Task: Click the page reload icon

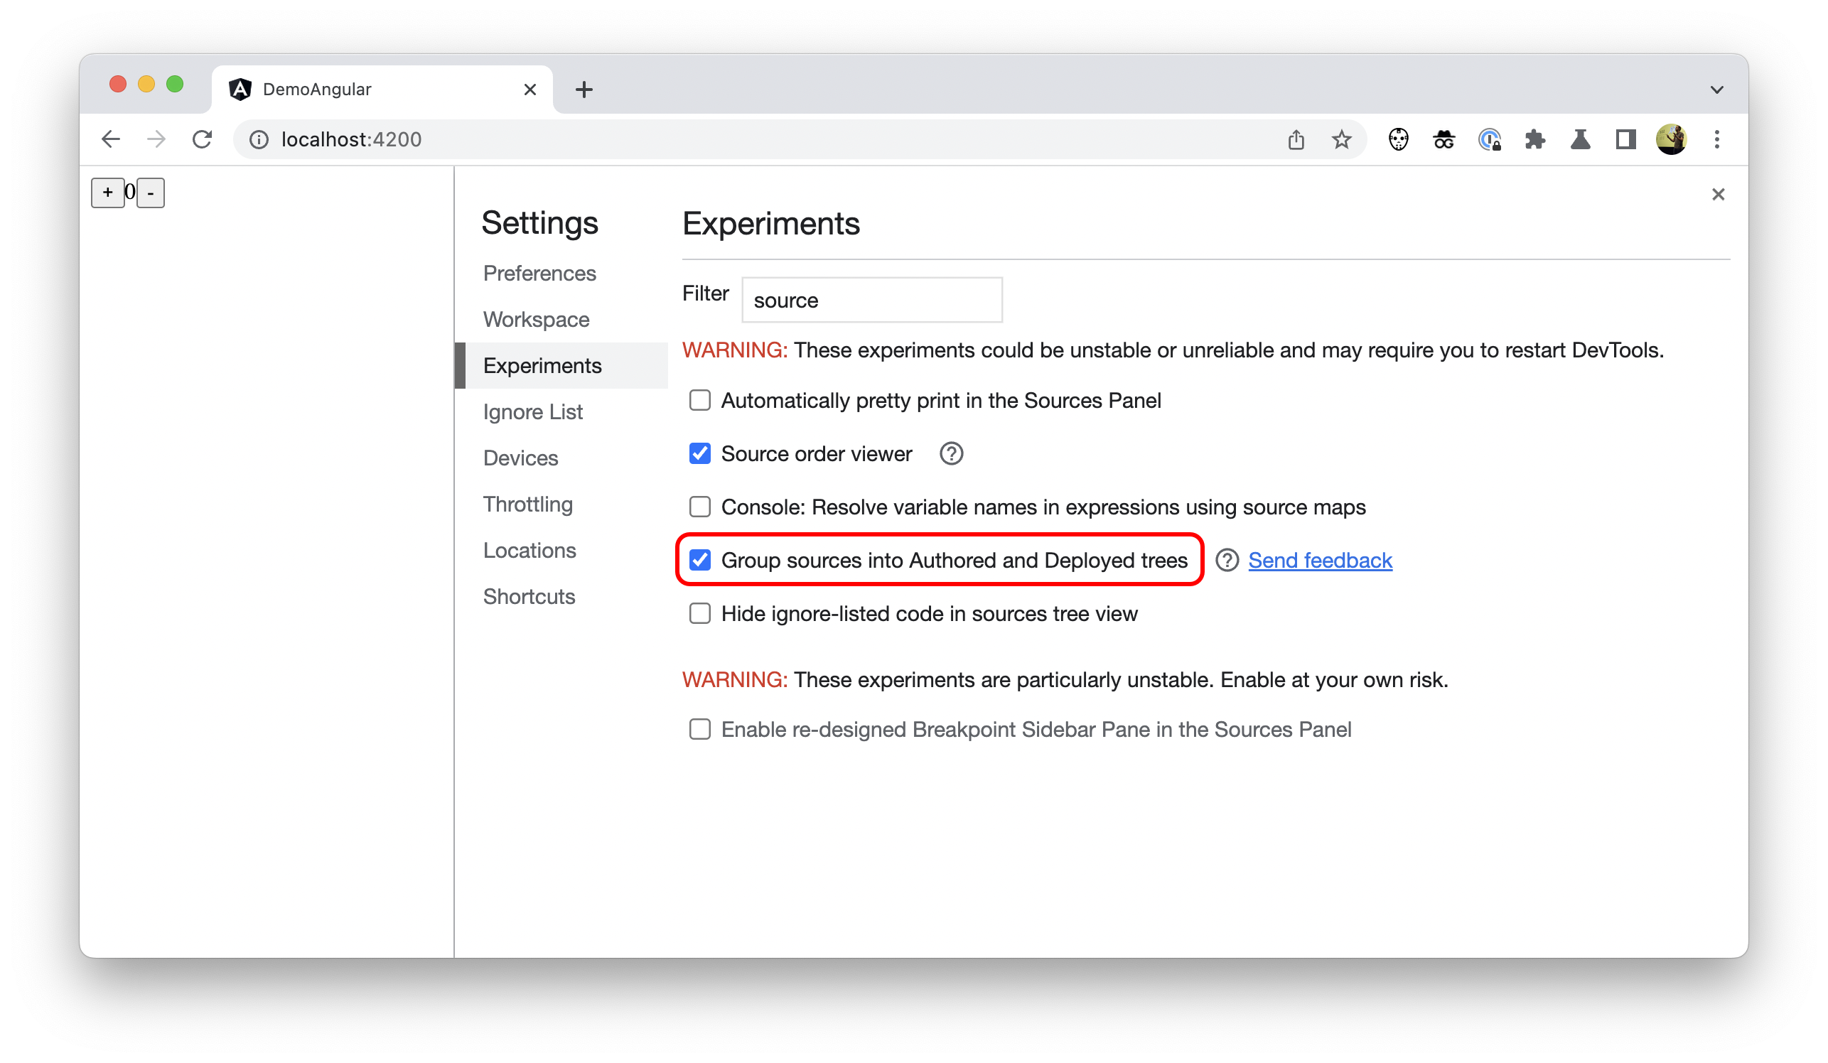Action: click(203, 139)
